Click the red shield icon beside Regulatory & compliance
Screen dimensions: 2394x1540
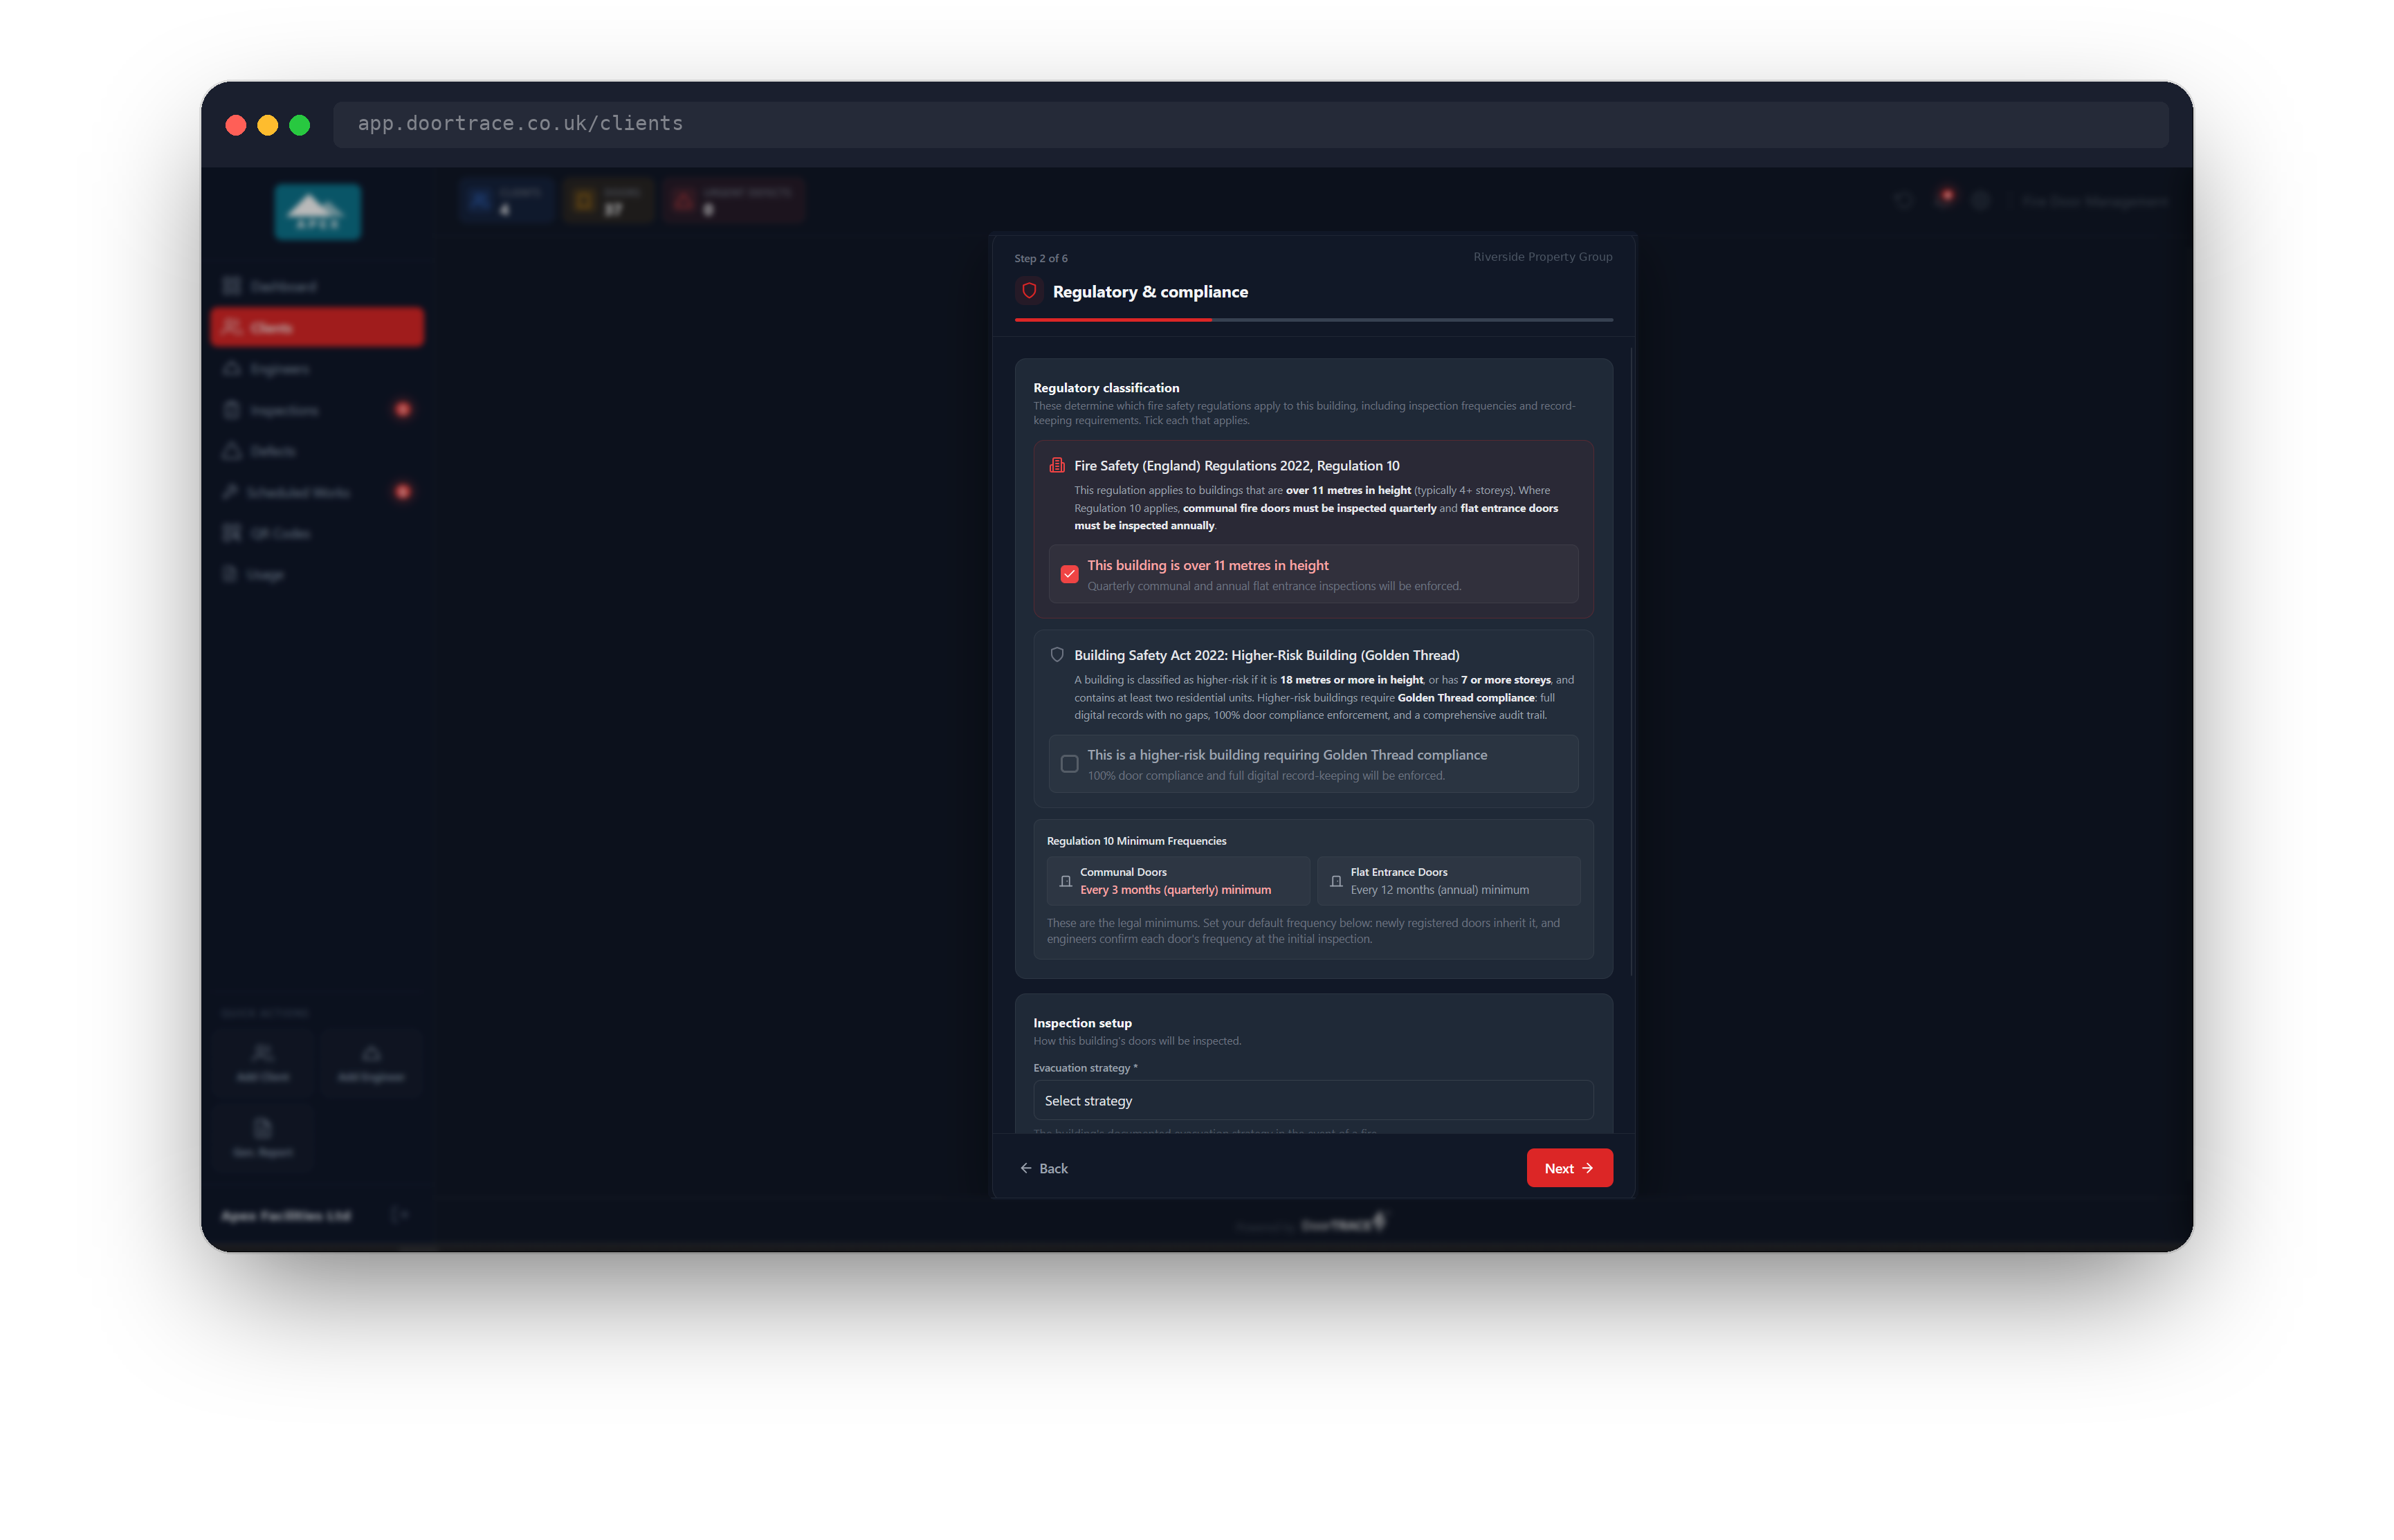1029,291
